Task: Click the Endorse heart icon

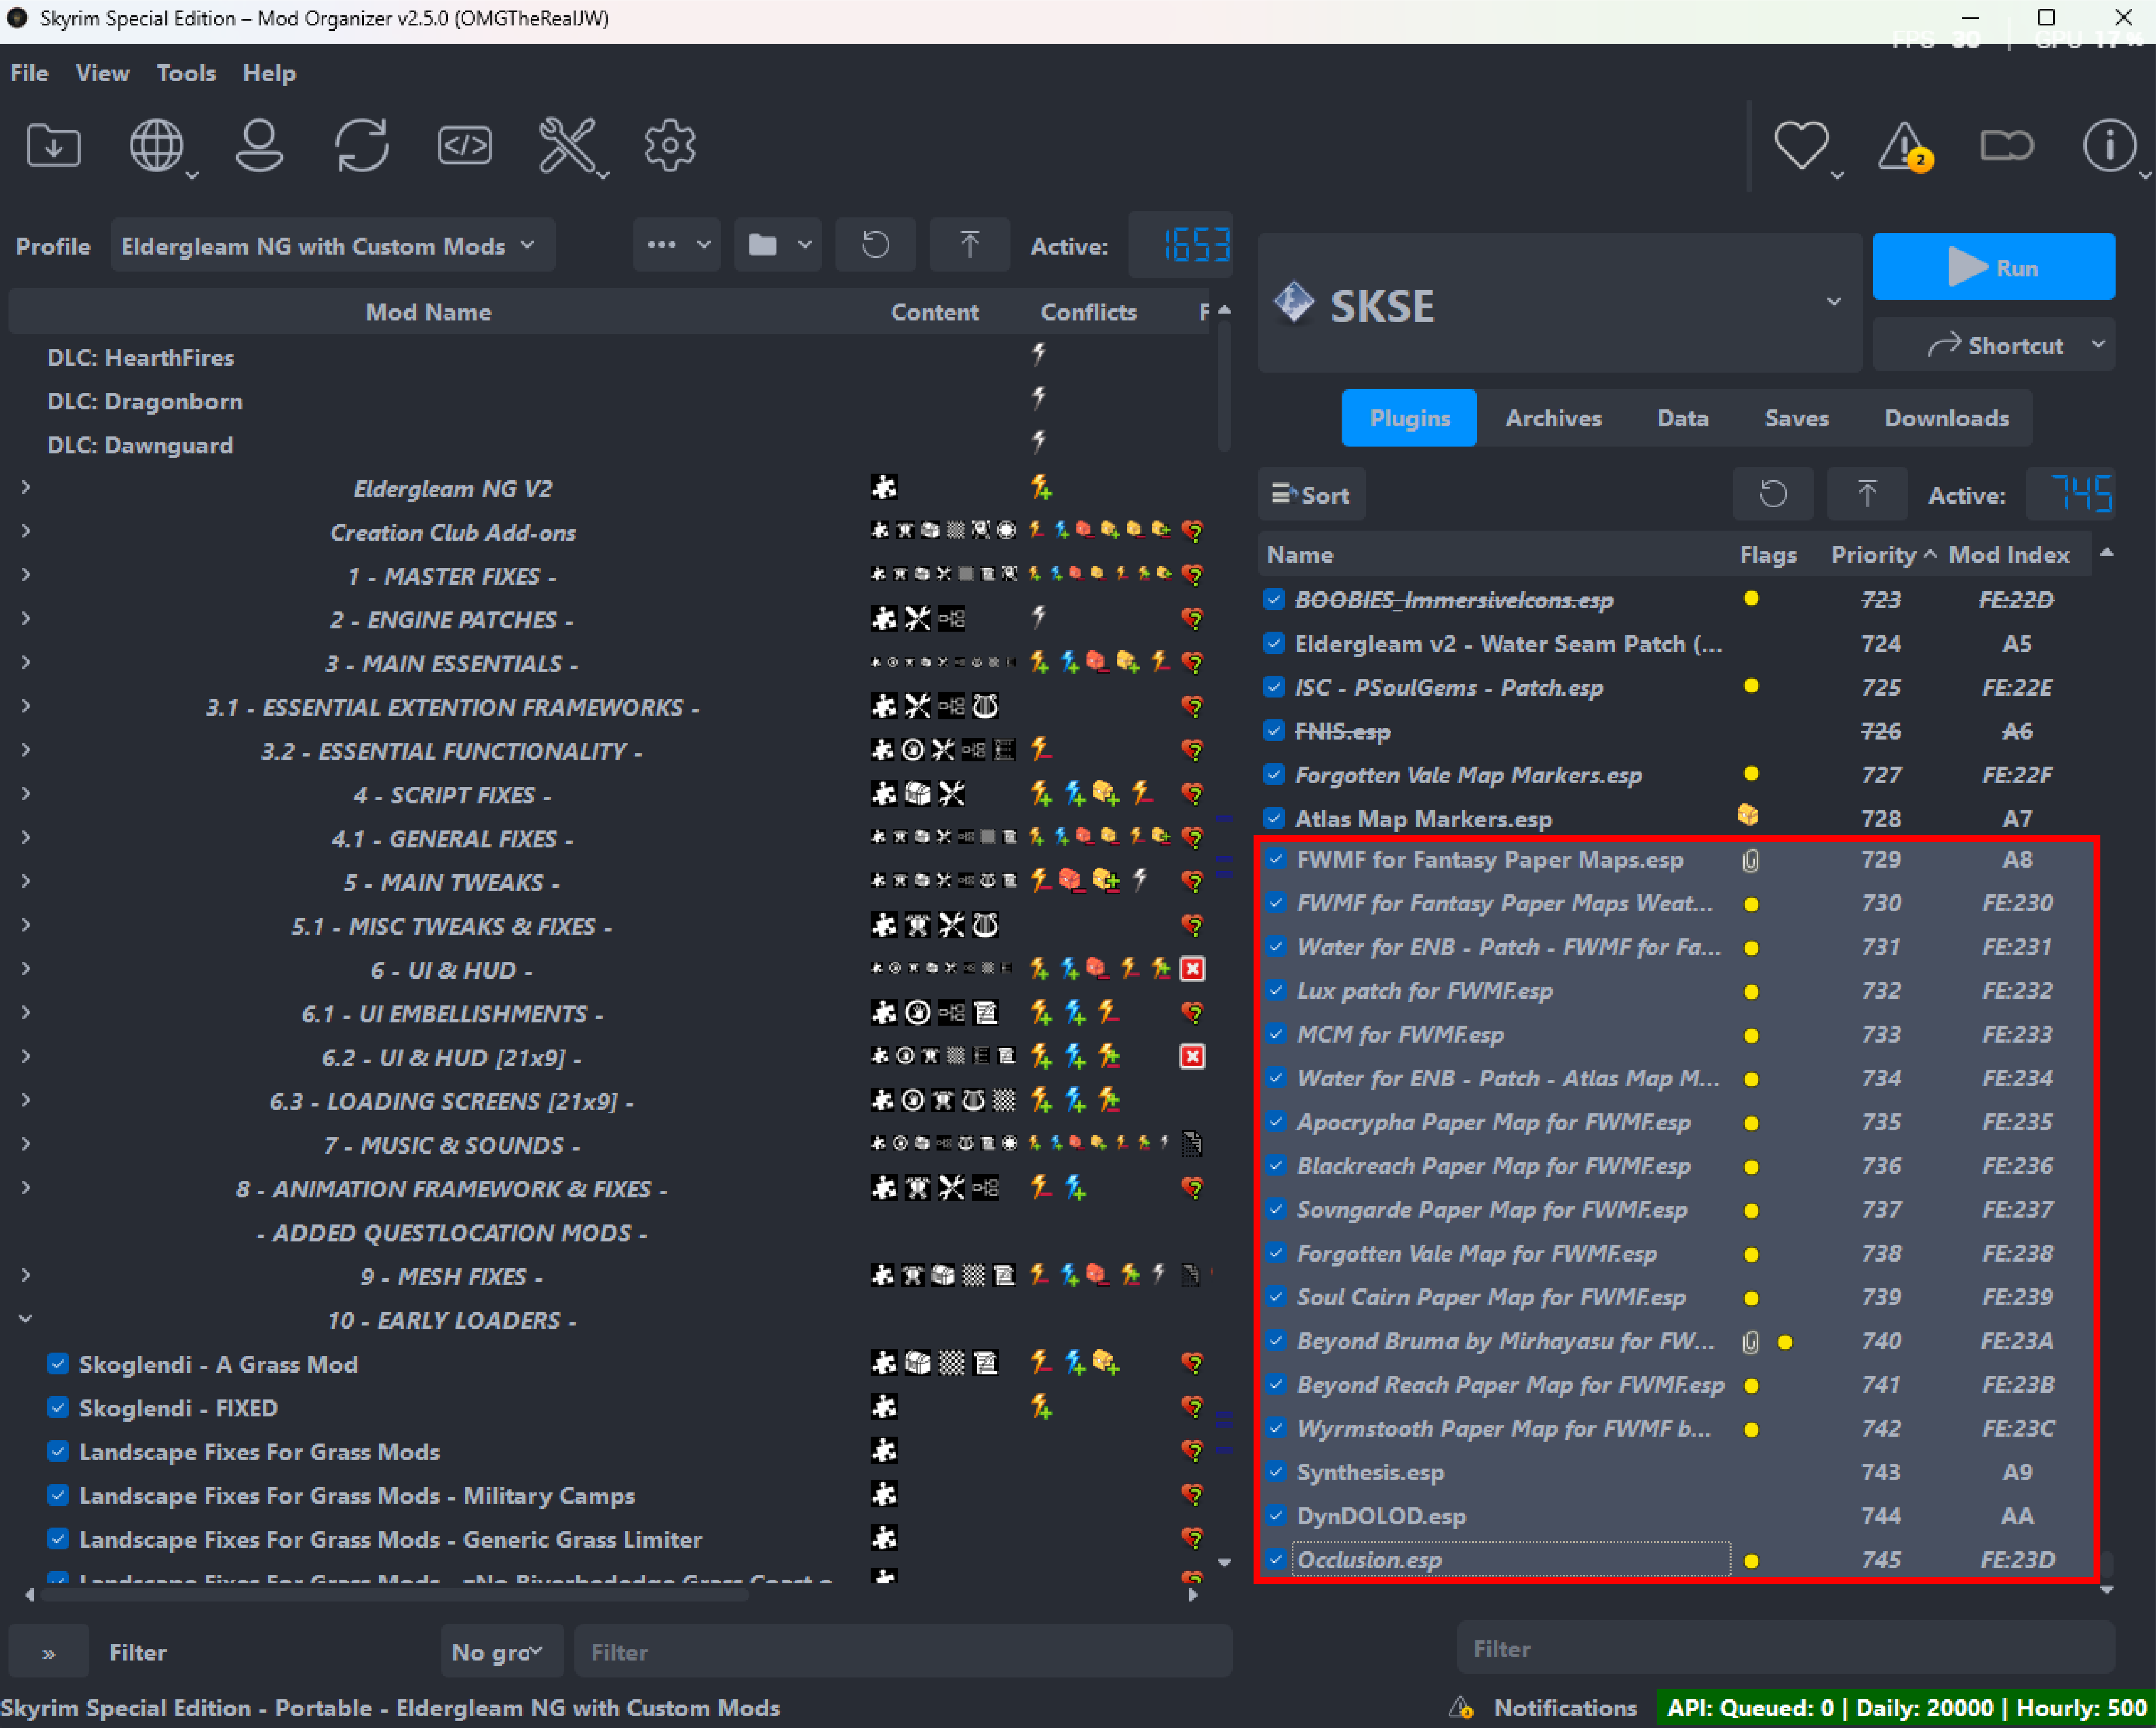Action: pyautogui.click(x=1801, y=146)
